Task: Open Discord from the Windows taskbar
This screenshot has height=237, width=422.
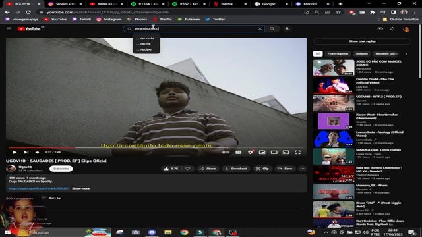Action: click(x=152, y=232)
